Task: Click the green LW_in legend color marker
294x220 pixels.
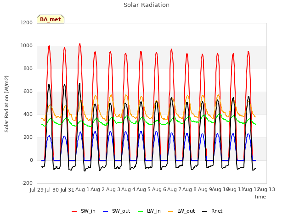Action: tap(141, 212)
